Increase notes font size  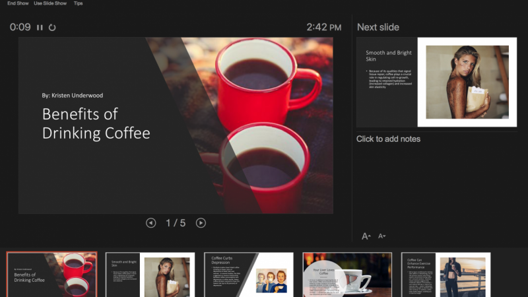(366, 236)
